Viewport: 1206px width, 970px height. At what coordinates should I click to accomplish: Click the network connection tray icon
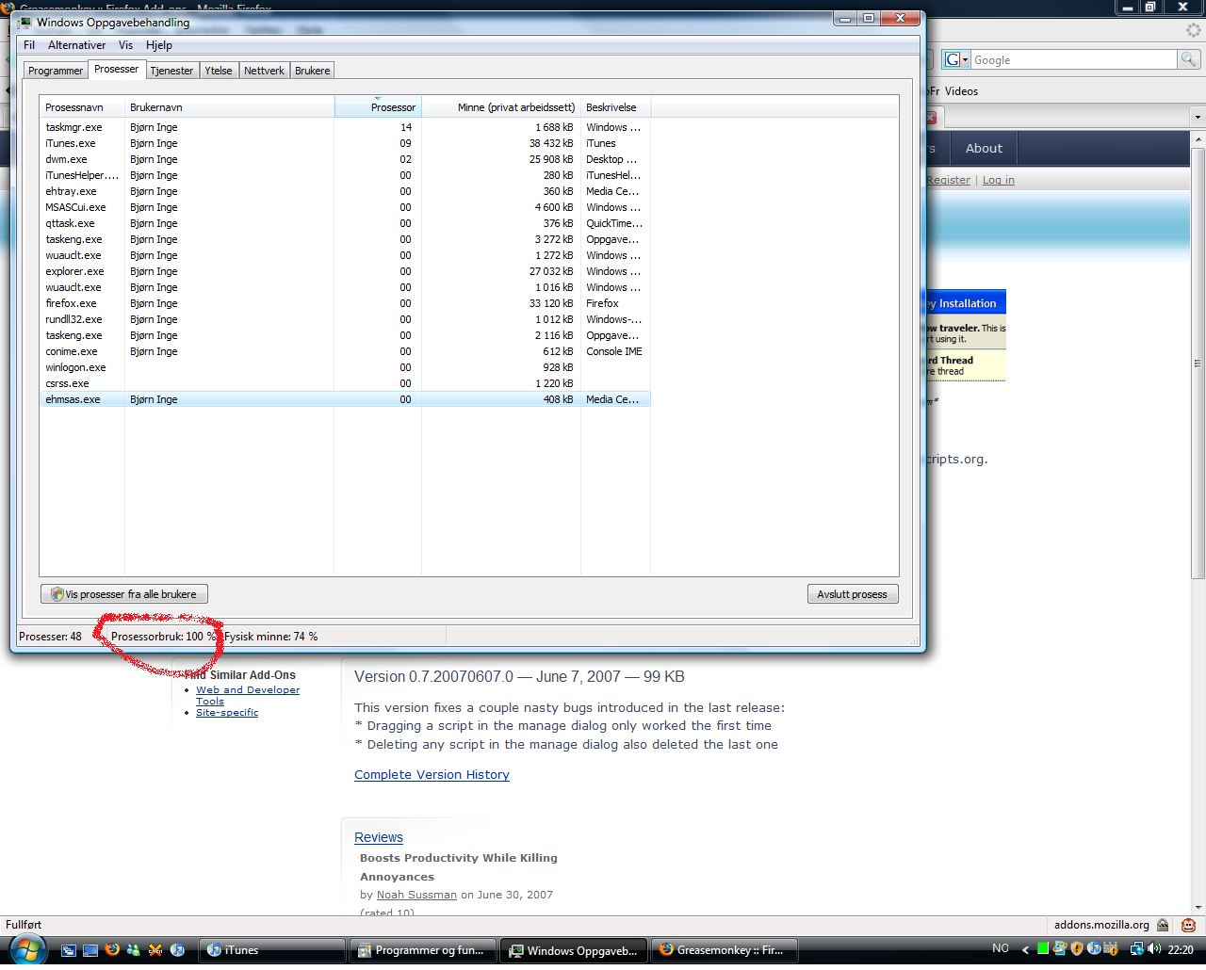coord(1136,949)
